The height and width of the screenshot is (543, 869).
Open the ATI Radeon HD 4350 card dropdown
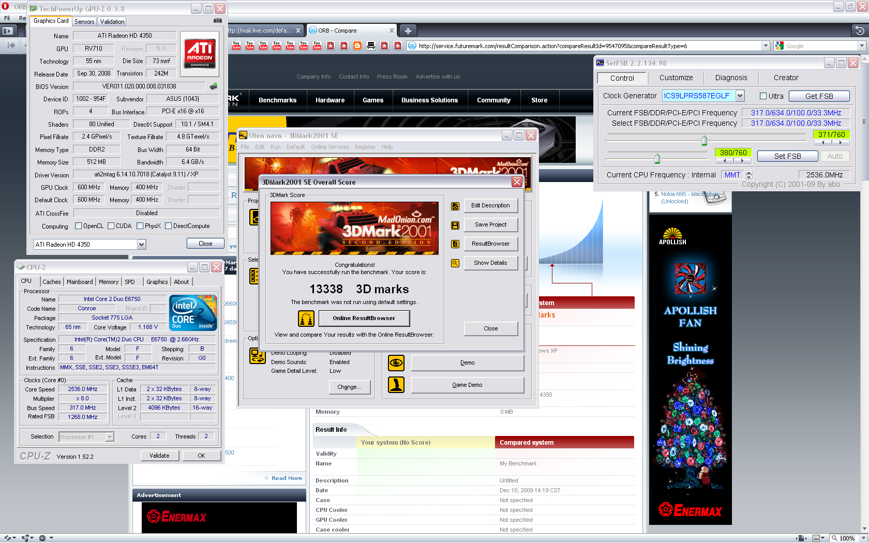click(141, 245)
